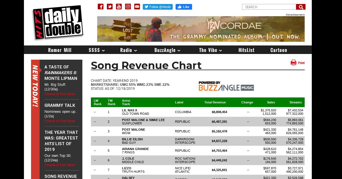Click the LW Rank column header

97,102
